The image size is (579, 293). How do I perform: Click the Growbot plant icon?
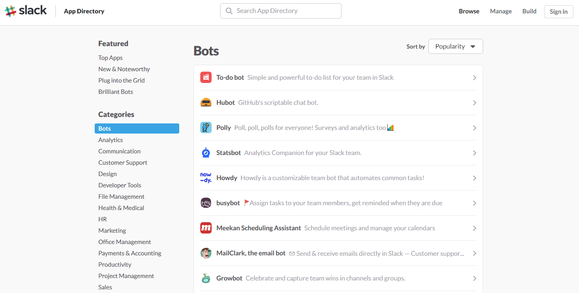point(206,278)
